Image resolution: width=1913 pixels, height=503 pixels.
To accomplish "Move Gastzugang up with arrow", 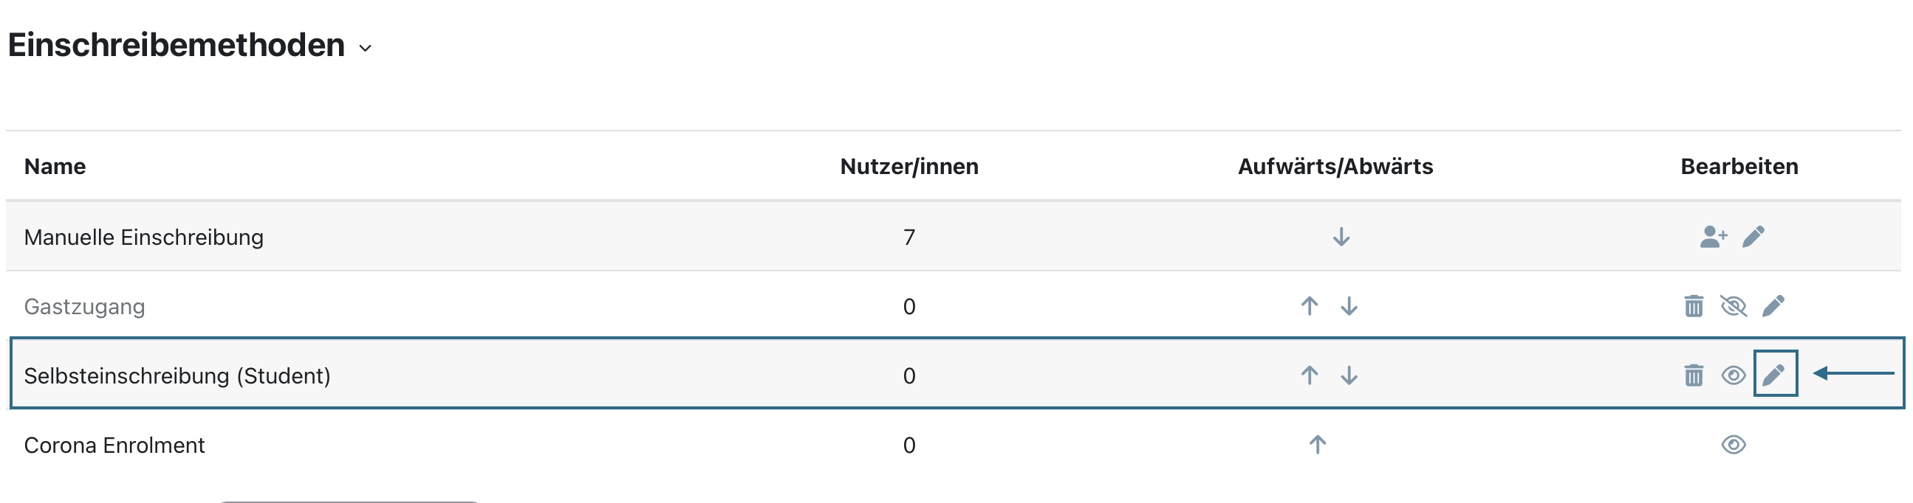I will coord(1310,305).
